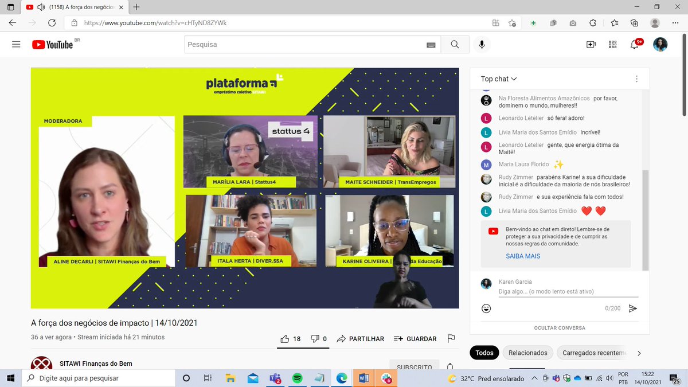Open the Create video camera icon
The height and width of the screenshot is (387, 688).
pos(591,44)
